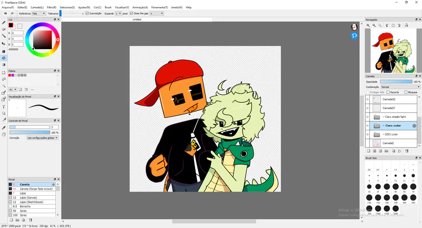Select the Borracha brush

(x=32, y=207)
